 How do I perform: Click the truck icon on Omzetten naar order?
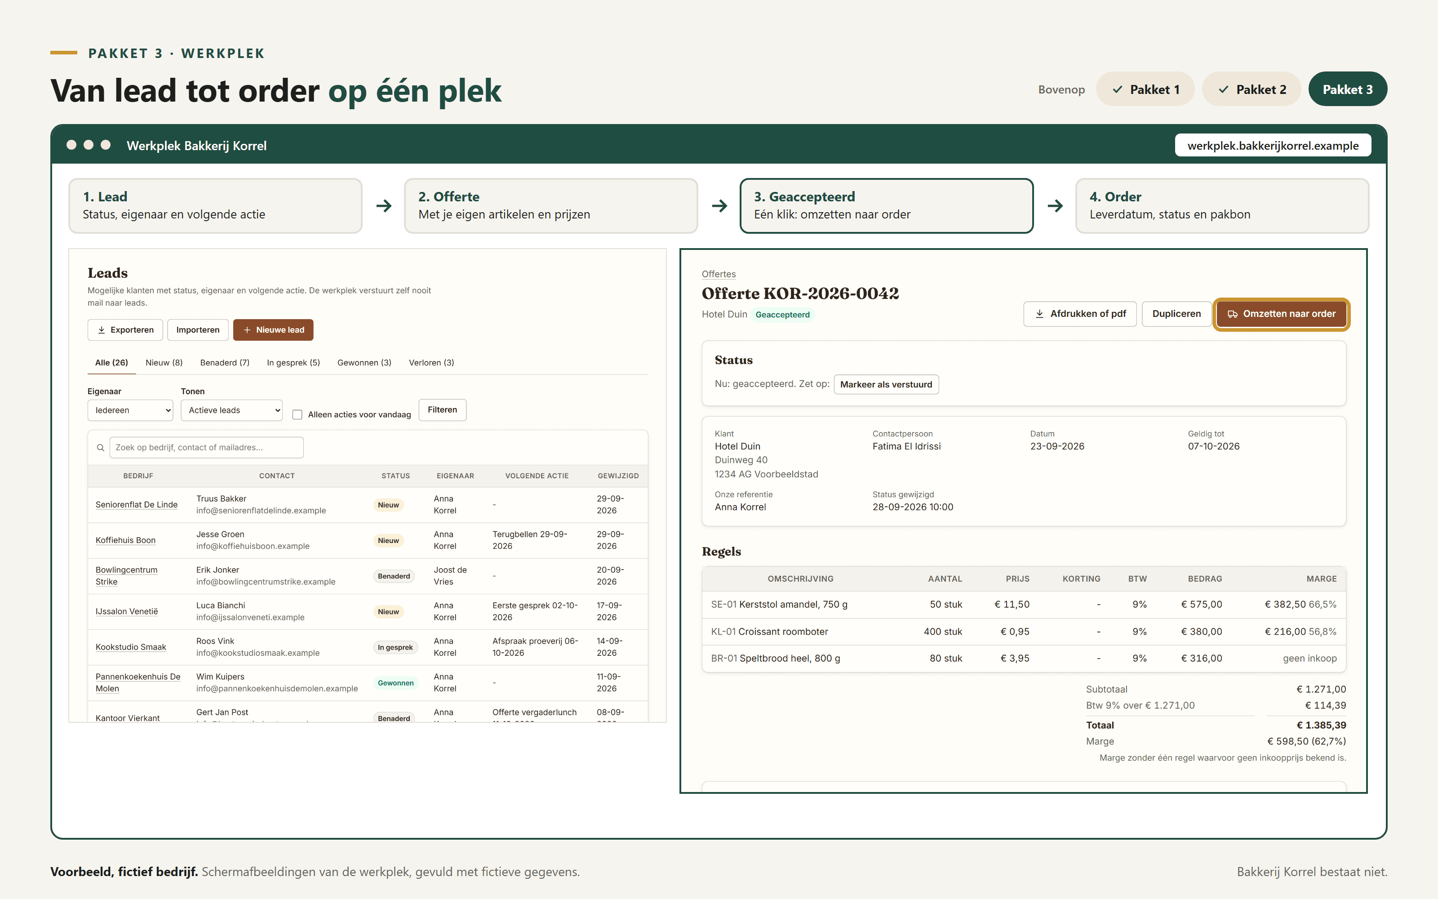click(1233, 314)
